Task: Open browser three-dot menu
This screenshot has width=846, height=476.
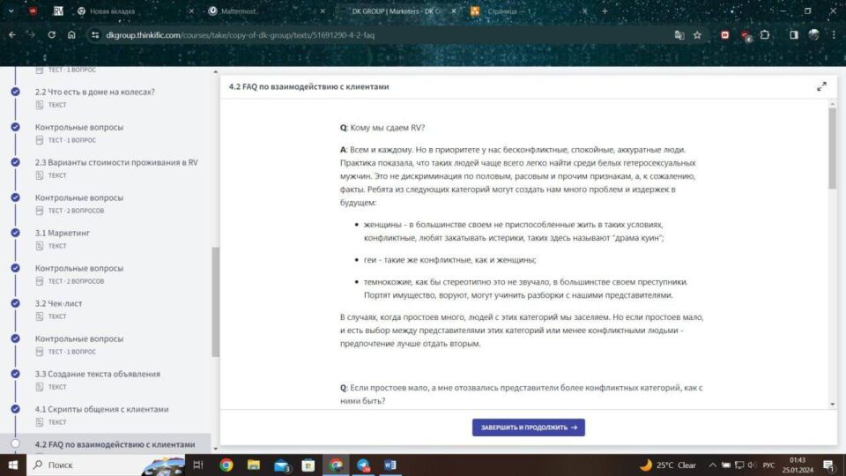Action: click(x=833, y=35)
